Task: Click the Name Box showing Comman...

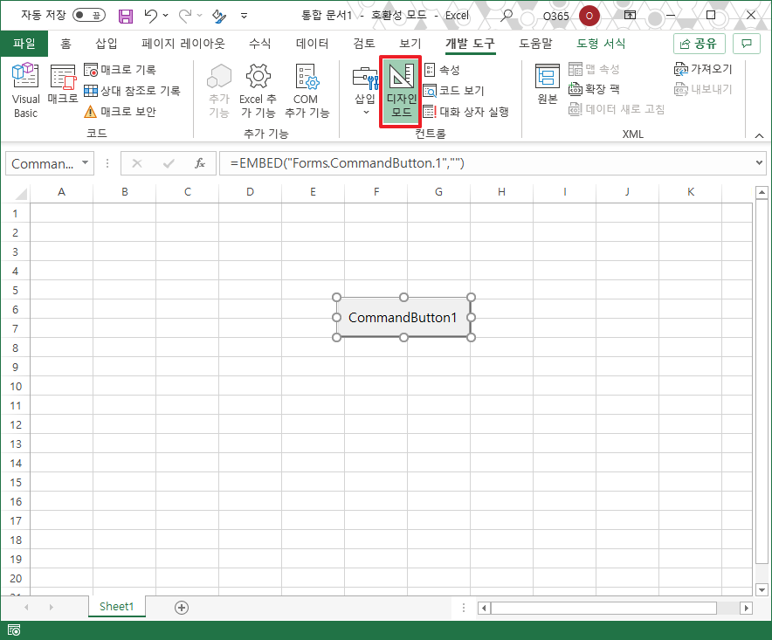Action: click(42, 163)
